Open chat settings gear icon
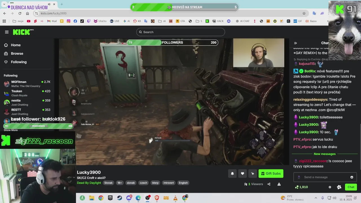Image resolution: width=361 pixels, height=203 pixels. coord(330,187)
